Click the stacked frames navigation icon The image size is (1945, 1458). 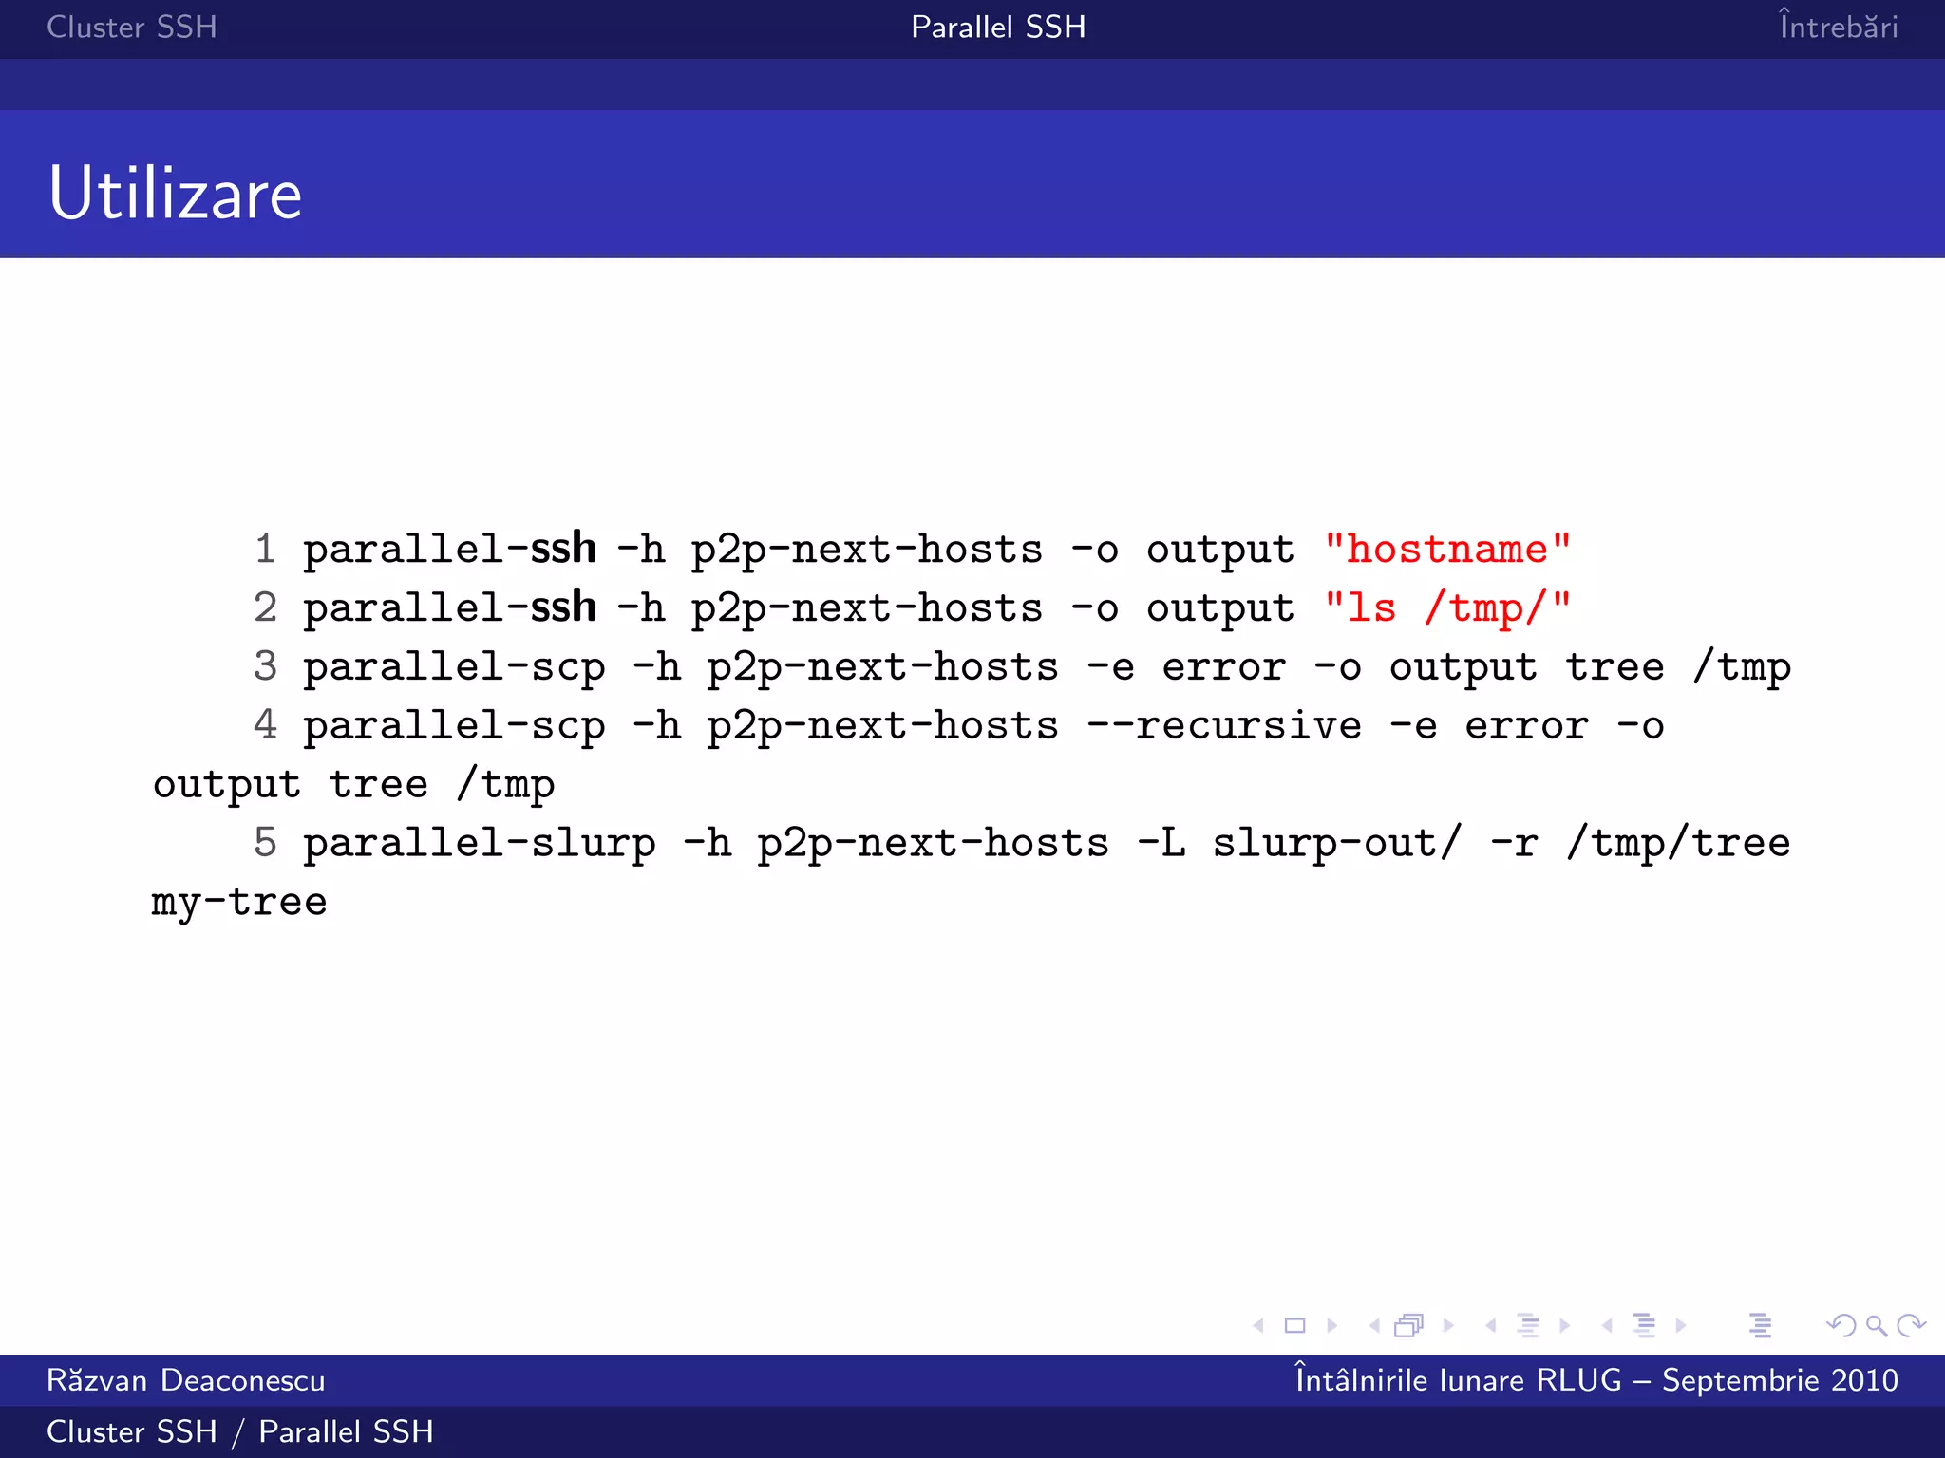(1409, 1325)
